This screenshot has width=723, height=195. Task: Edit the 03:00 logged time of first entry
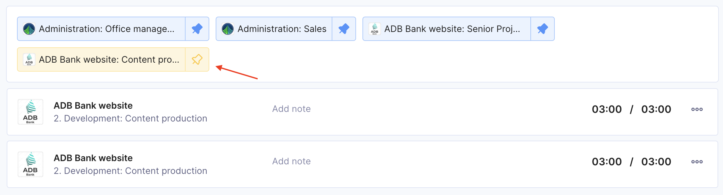coord(607,109)
